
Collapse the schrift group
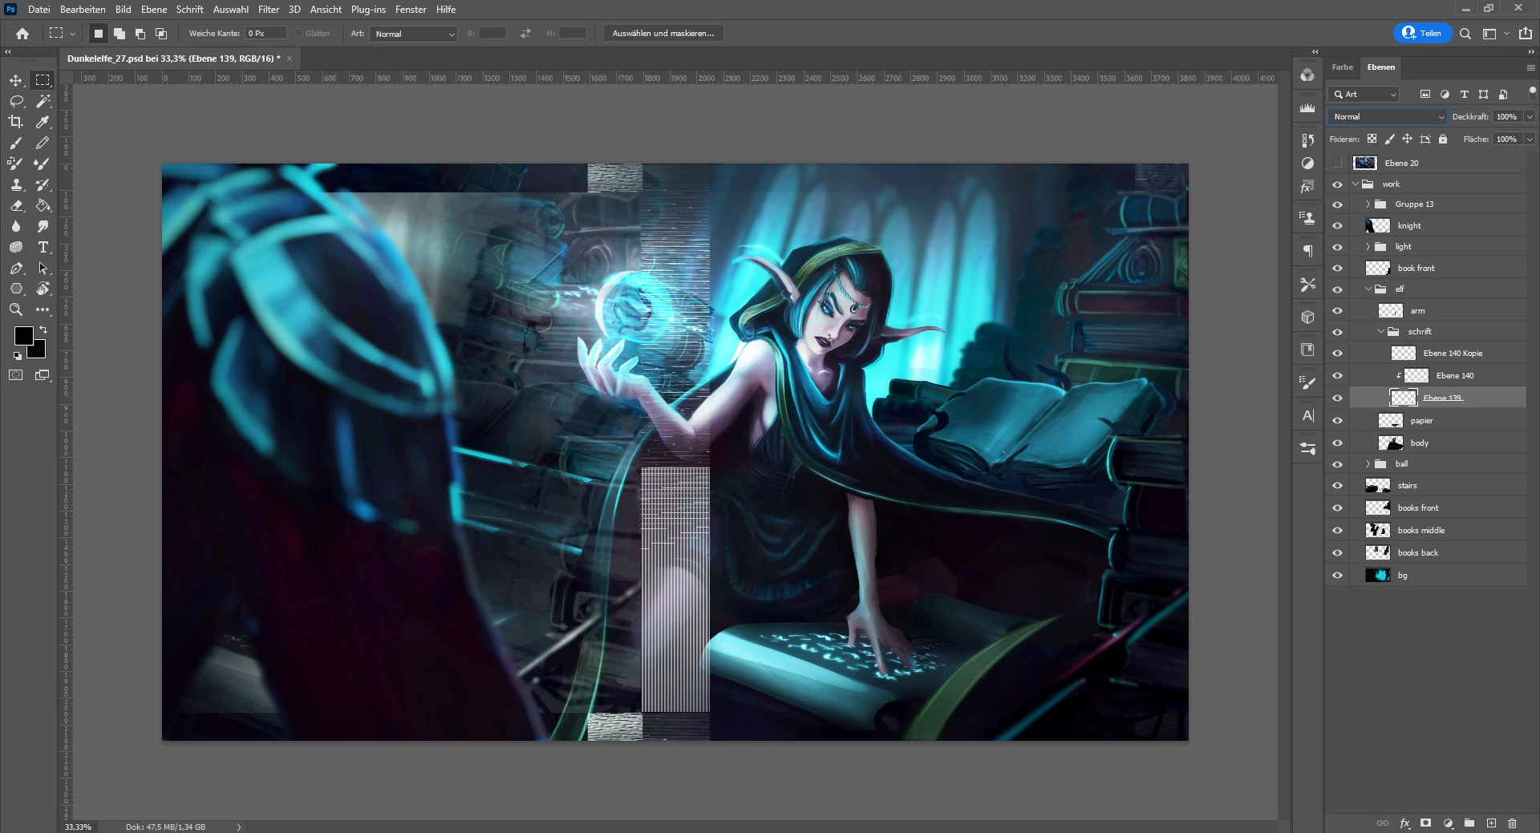(1381, 332)
